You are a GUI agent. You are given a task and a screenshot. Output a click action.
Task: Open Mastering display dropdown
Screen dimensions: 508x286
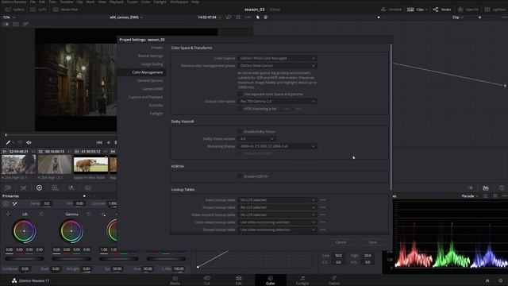click(x=277, y=146)
